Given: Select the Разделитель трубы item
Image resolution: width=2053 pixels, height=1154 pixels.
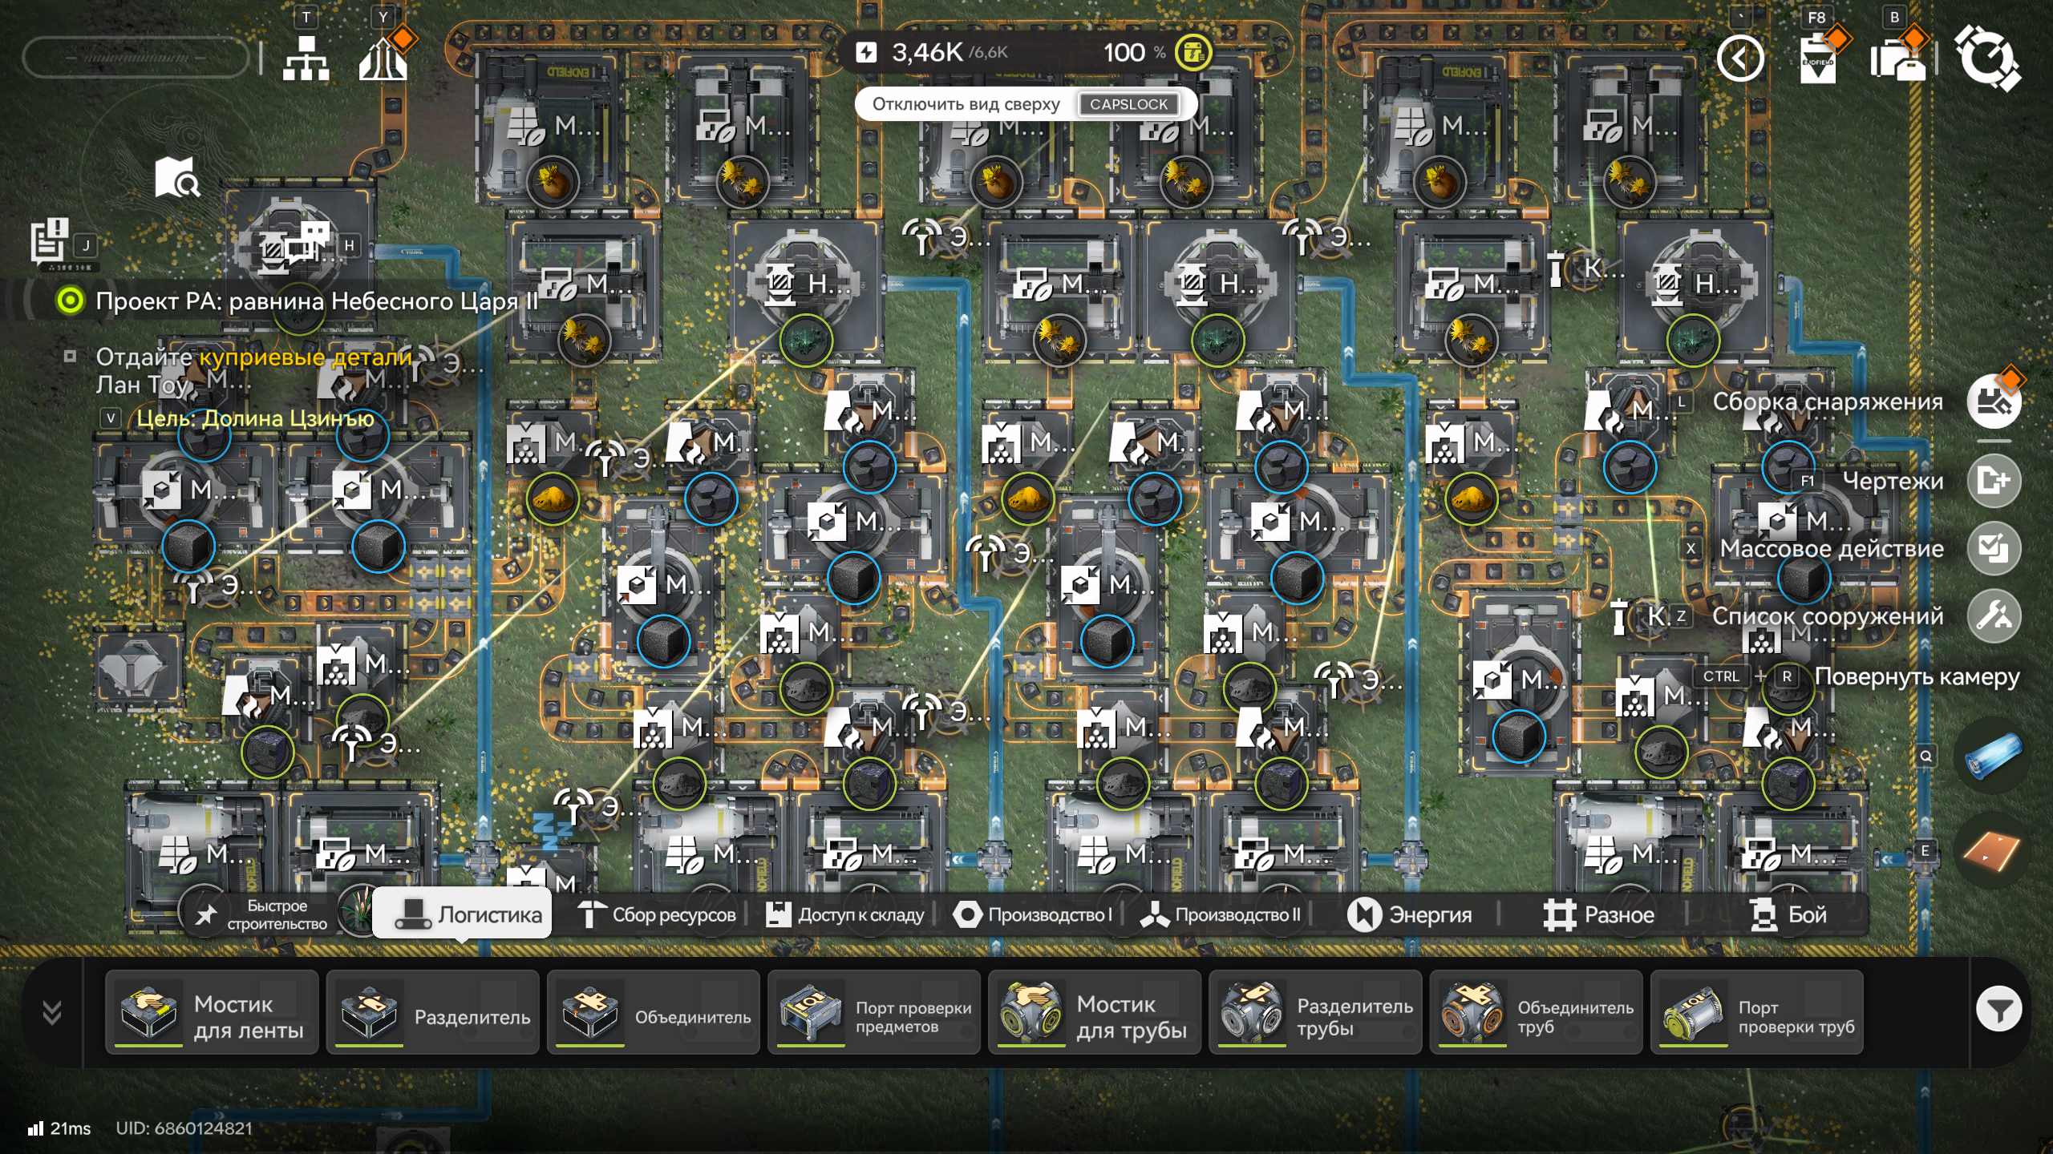Looking at the screenshot, I should click(x=1314, y=1012).
